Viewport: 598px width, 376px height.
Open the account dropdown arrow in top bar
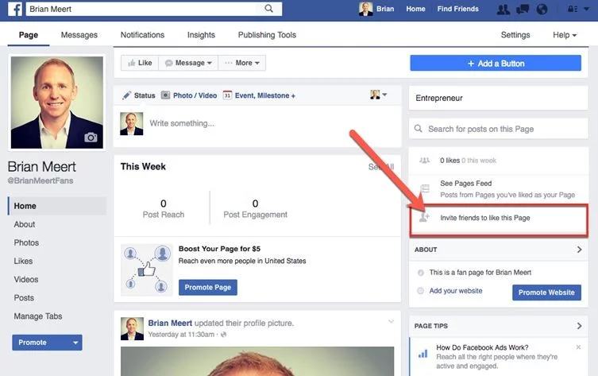tap(587, 9)
